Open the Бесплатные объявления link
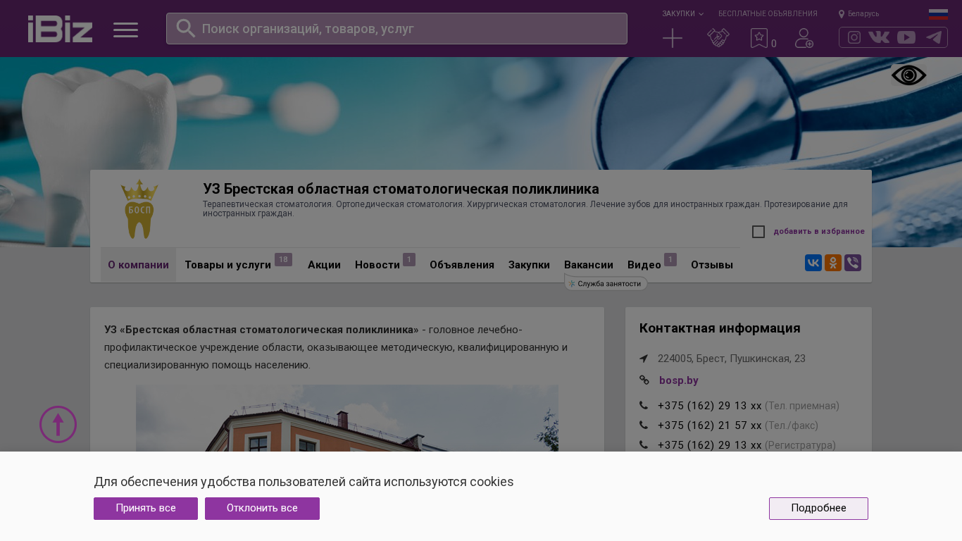Screen dimensions: 962x541 pyautogui.click(x=768, y=14)
